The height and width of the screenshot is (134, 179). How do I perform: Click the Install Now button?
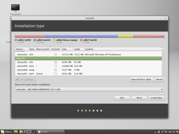tap(156, 98)
